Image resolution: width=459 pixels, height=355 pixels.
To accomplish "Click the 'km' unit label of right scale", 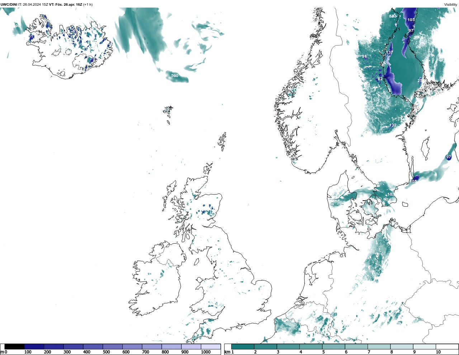I will coord(227,352).
